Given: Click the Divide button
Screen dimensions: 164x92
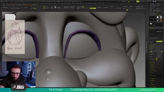Looking at the screenshot, I should 151,42.
